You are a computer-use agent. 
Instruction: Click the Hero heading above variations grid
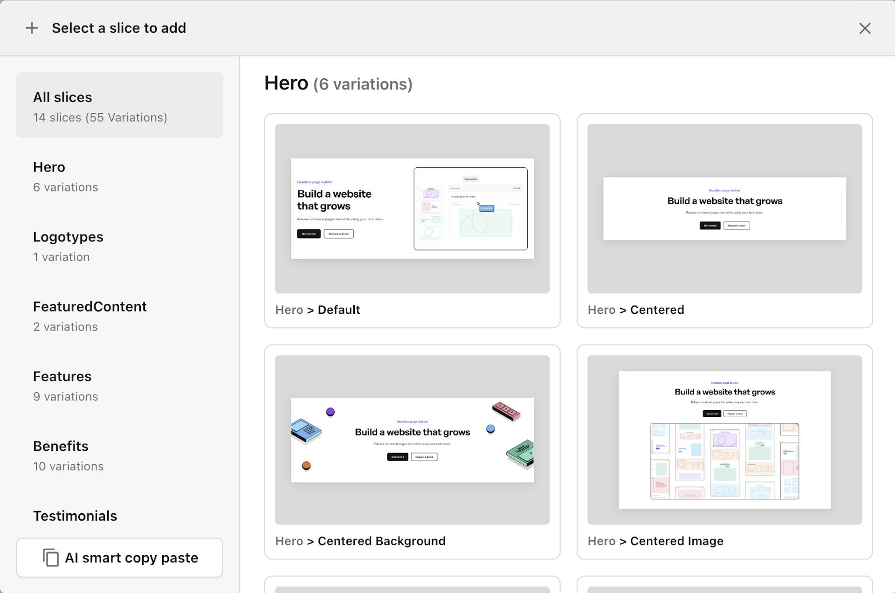pos(286,83)
